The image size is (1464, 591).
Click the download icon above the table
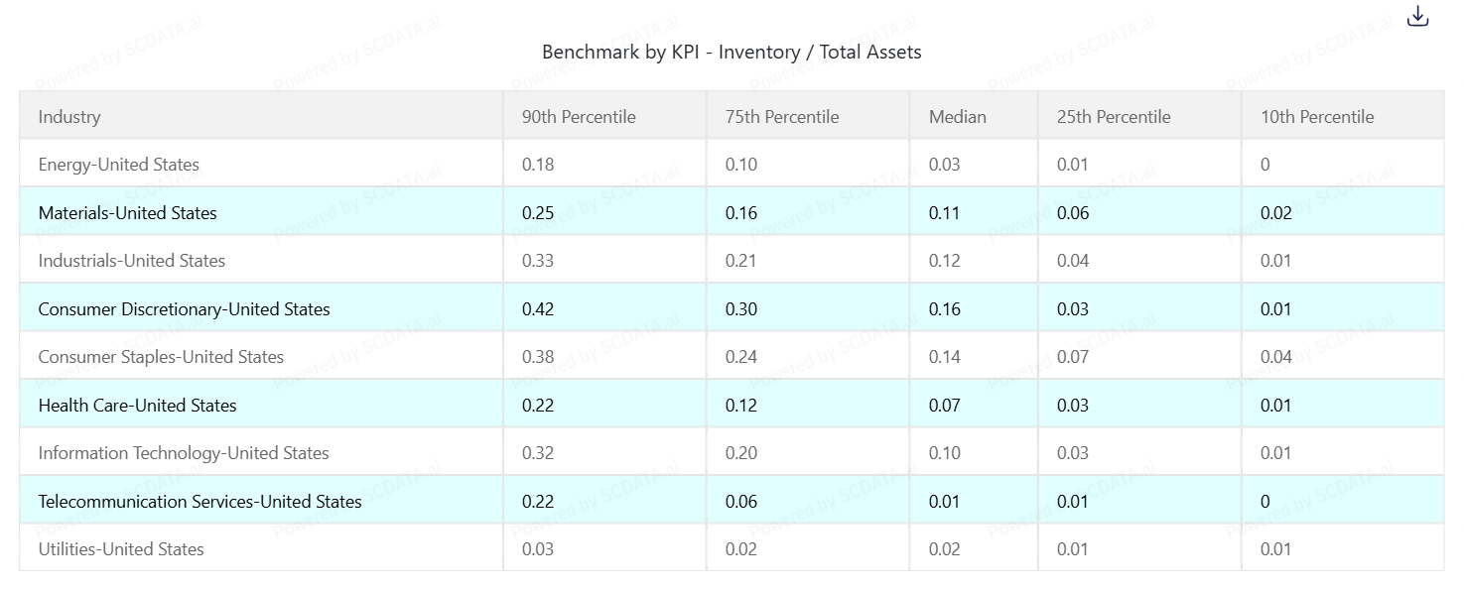click(1418, 16)
